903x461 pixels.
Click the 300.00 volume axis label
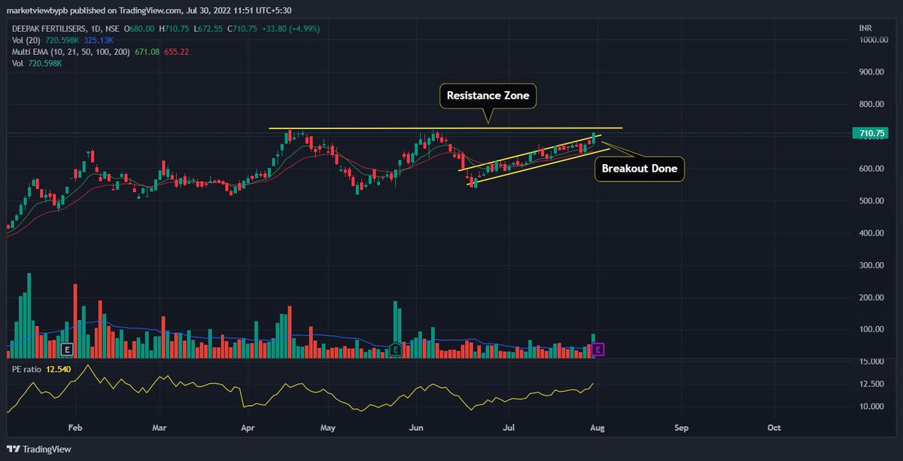(x=873, y=266)
